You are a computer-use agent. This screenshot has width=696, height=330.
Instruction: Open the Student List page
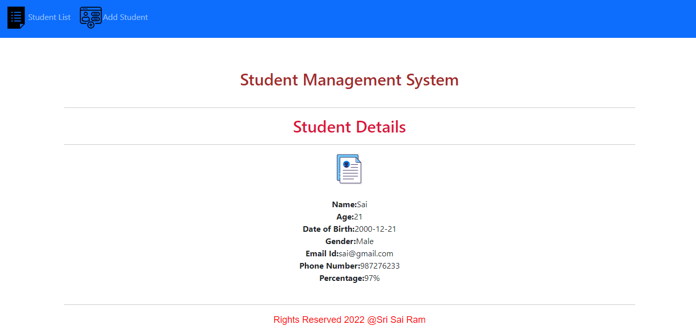point(49,17)
